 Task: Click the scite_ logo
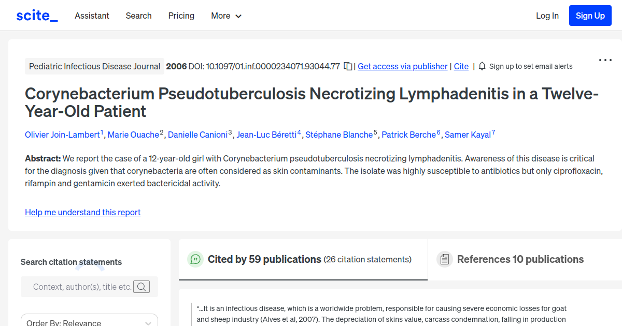(x=36, y=15)
